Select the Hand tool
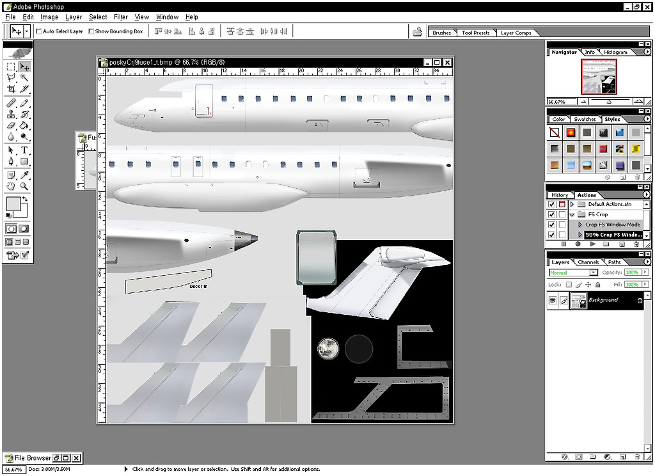This screenshot has width=655, height=476. 11,186
